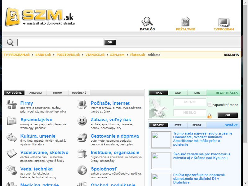Click the Firmy factory icon

[x=11, y=104]
